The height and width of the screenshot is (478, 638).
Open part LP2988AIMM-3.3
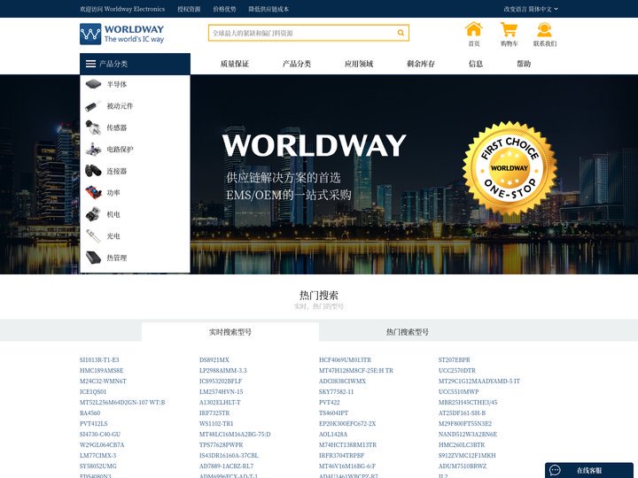[223, 370]
